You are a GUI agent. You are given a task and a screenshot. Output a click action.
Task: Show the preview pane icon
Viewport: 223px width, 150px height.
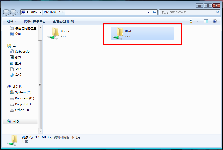(x=206, y=21)
